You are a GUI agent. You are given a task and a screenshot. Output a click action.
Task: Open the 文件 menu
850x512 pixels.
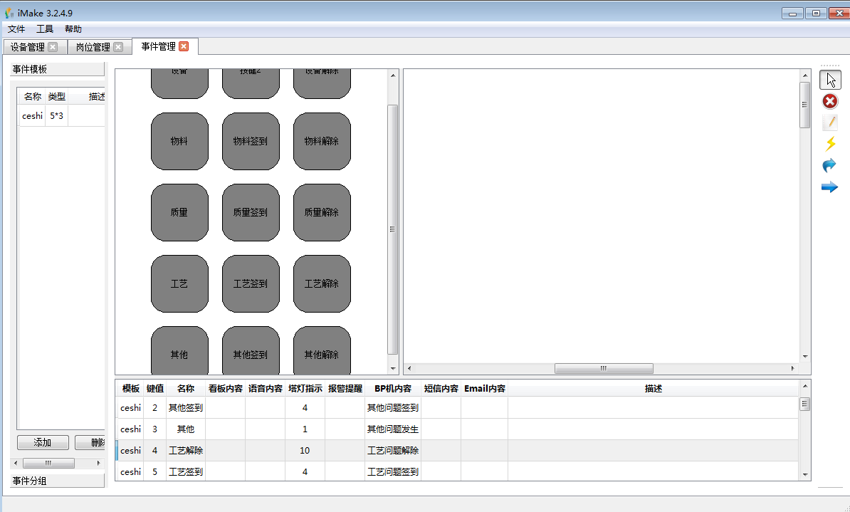16,29
